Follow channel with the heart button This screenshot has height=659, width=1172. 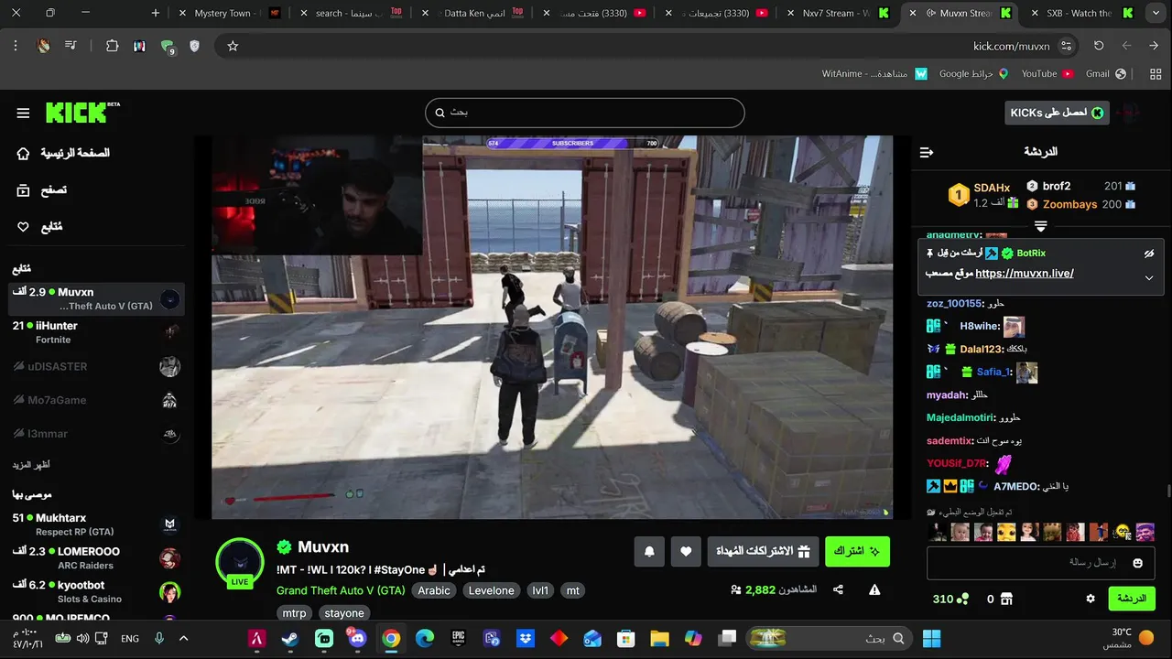(x=686, y=551)
